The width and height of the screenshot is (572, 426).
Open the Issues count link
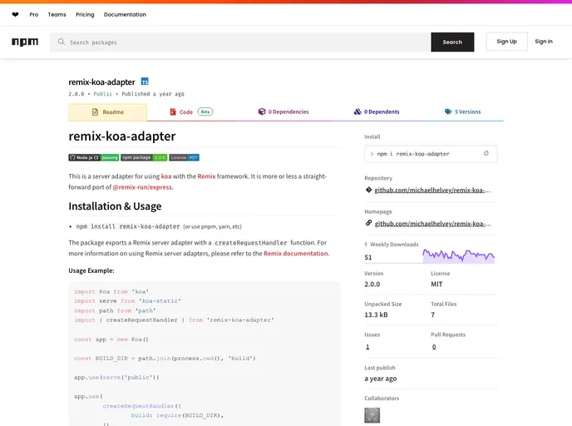tap(367, 347)
